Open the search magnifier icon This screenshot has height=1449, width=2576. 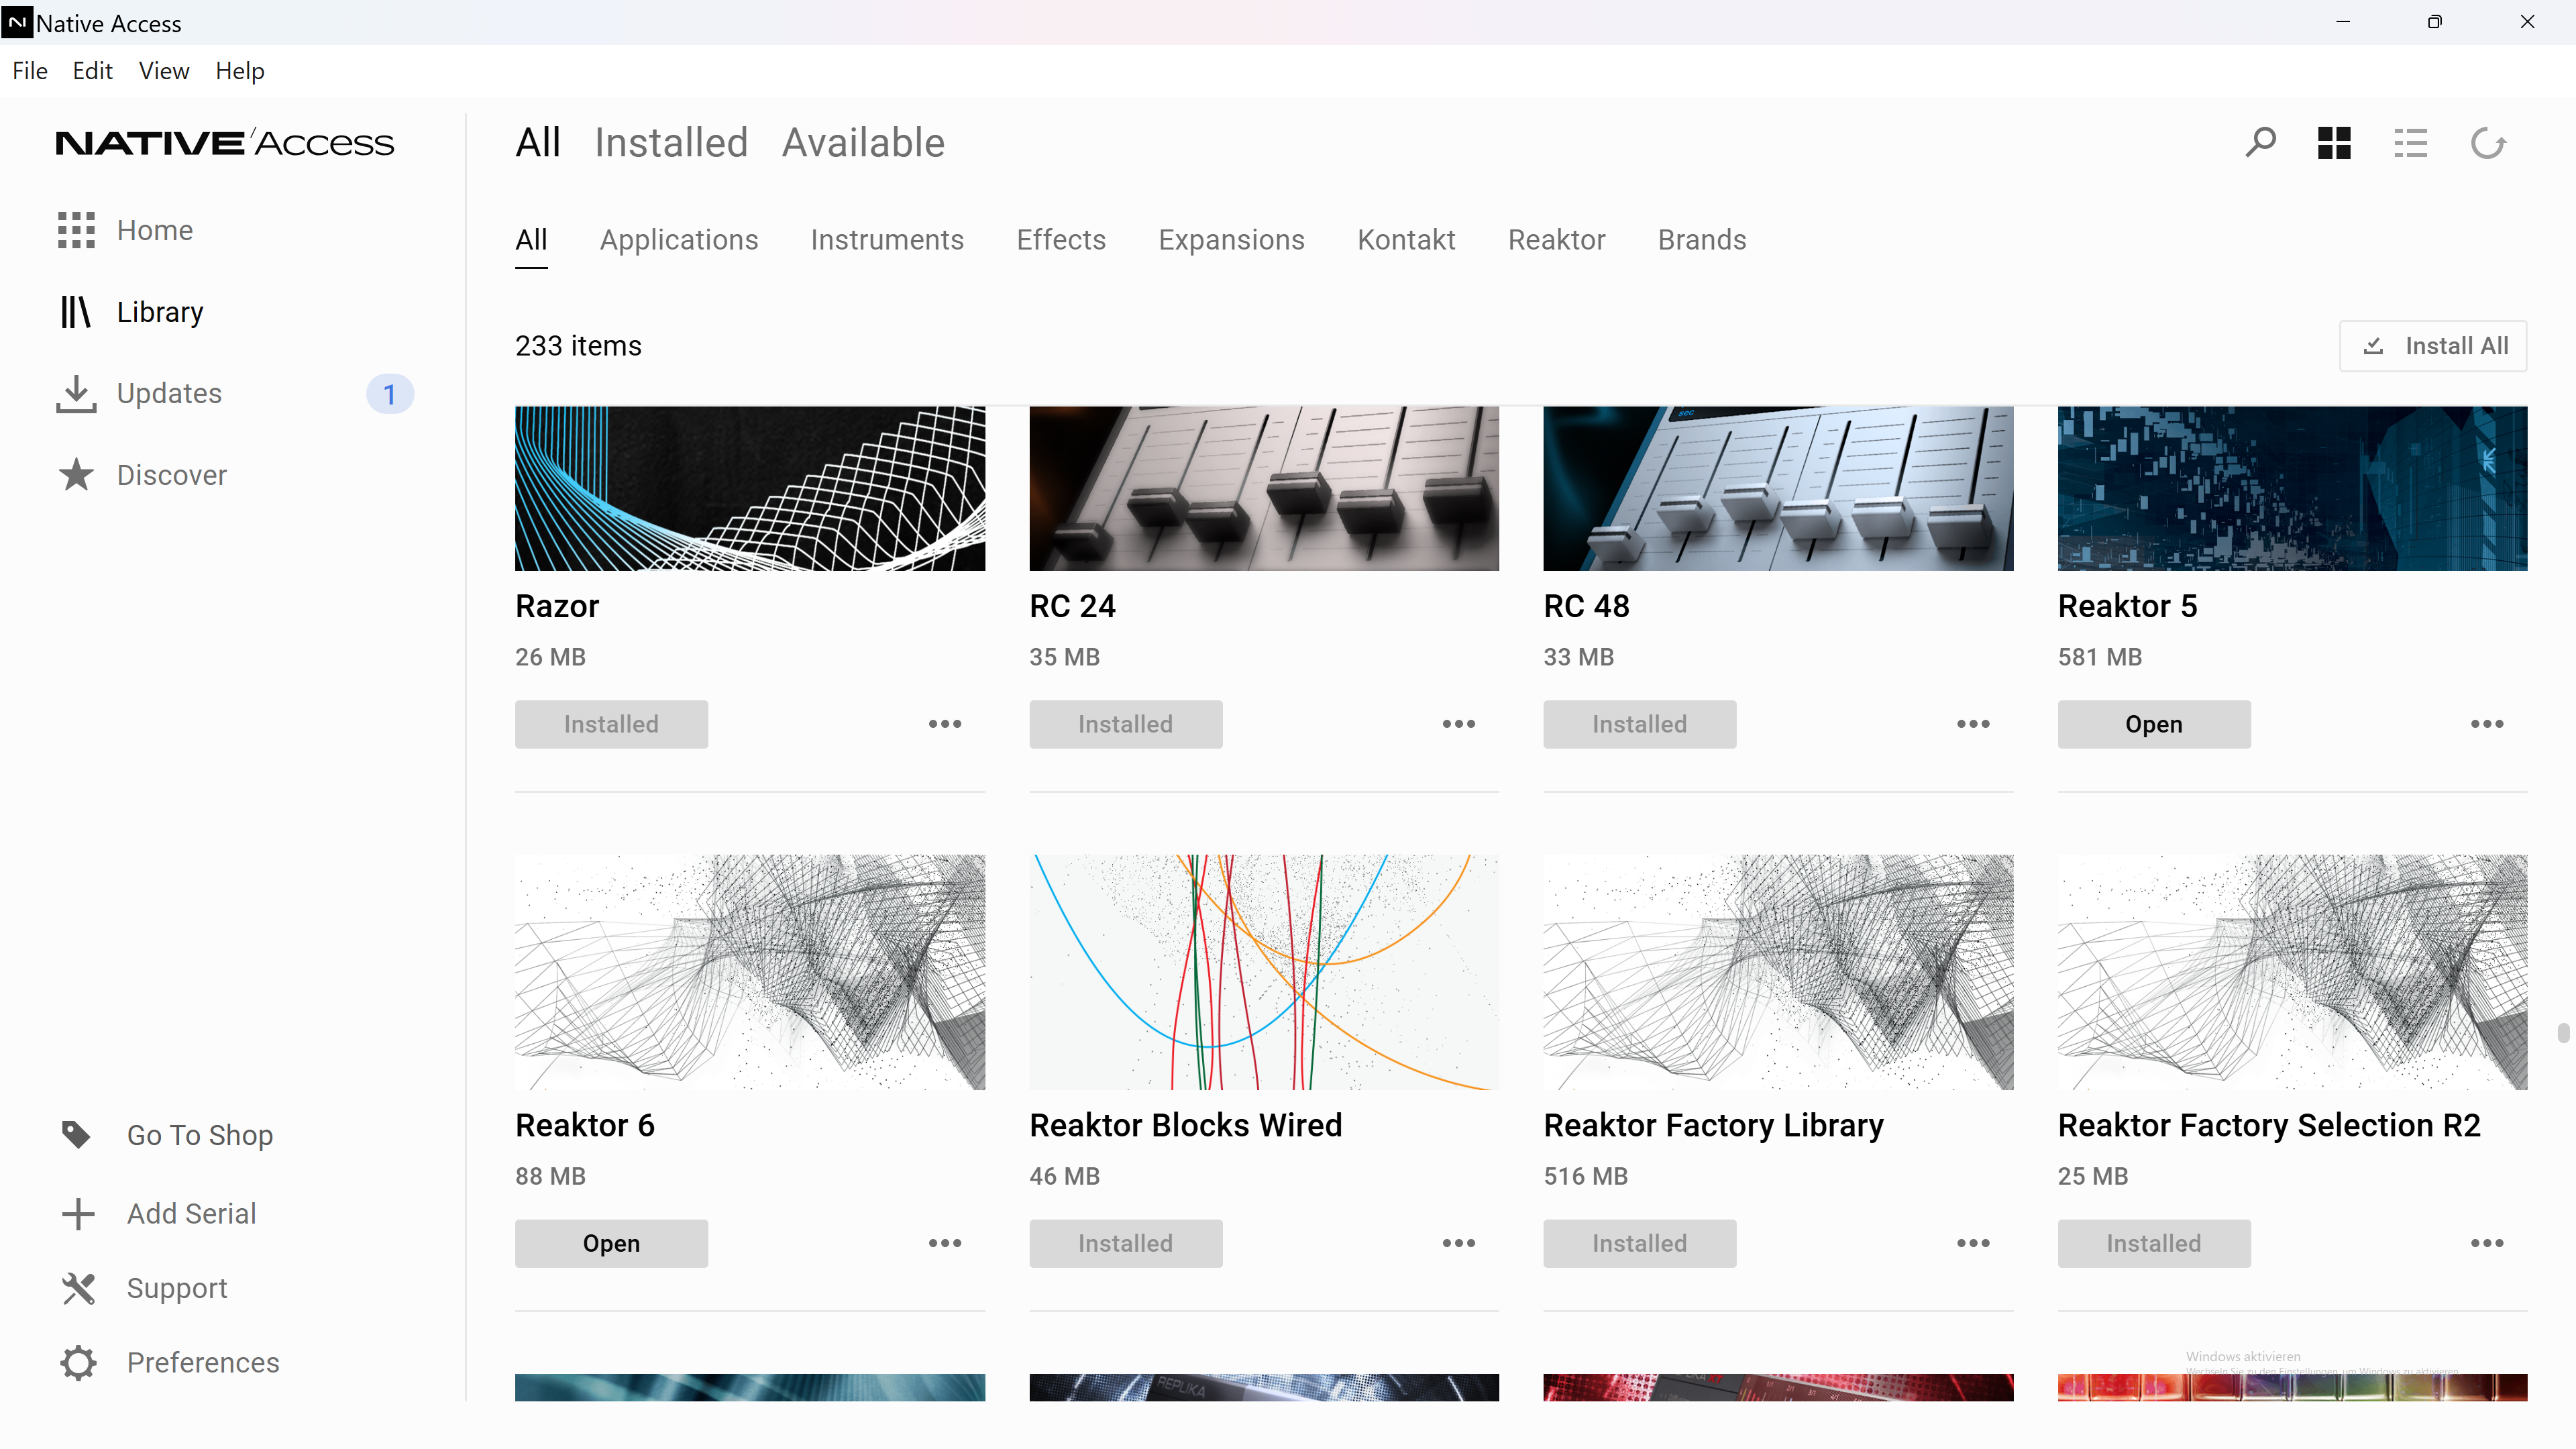(2260, 143)
